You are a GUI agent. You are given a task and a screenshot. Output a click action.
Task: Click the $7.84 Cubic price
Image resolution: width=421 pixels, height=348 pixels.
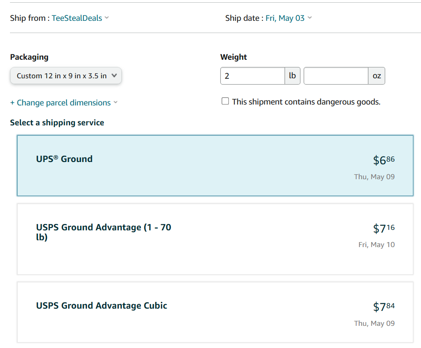(x=384, y=307)
